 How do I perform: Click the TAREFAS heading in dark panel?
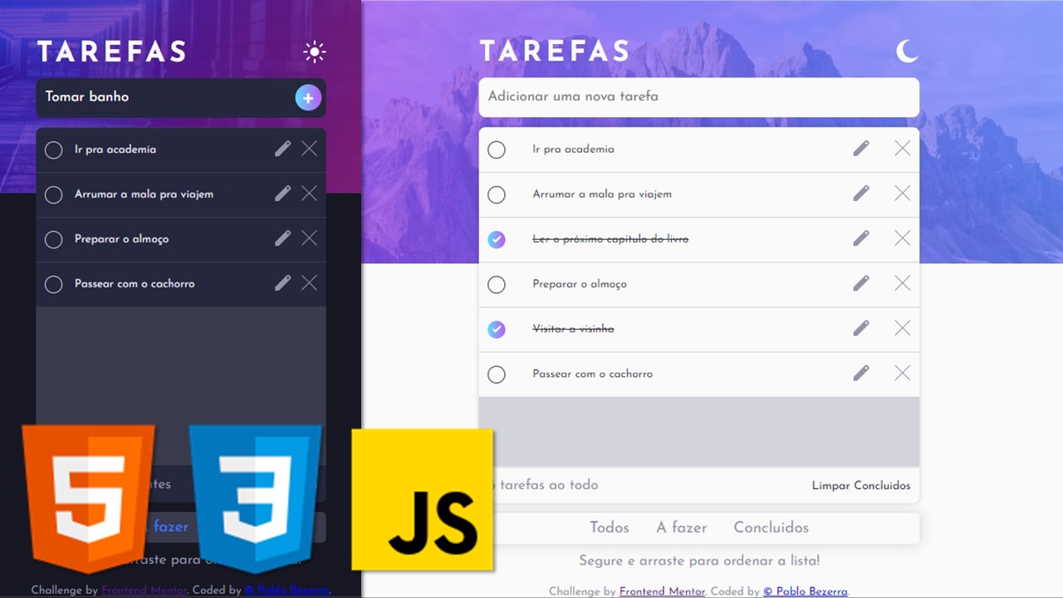click(x=112, y=51)
